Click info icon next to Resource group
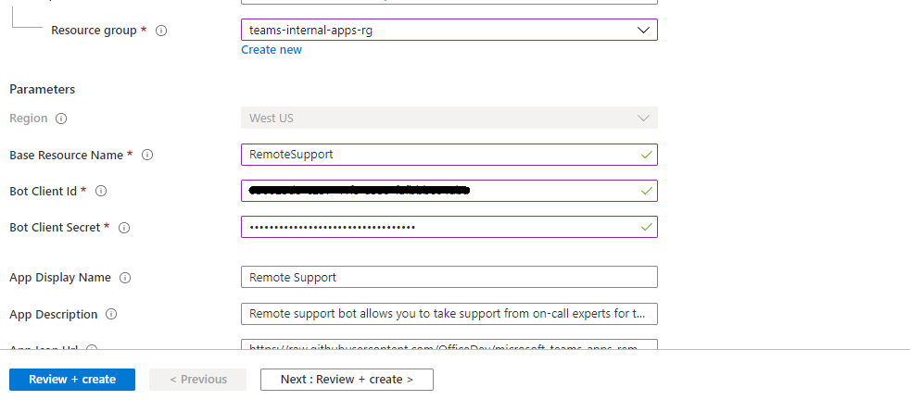 (162, 31)
